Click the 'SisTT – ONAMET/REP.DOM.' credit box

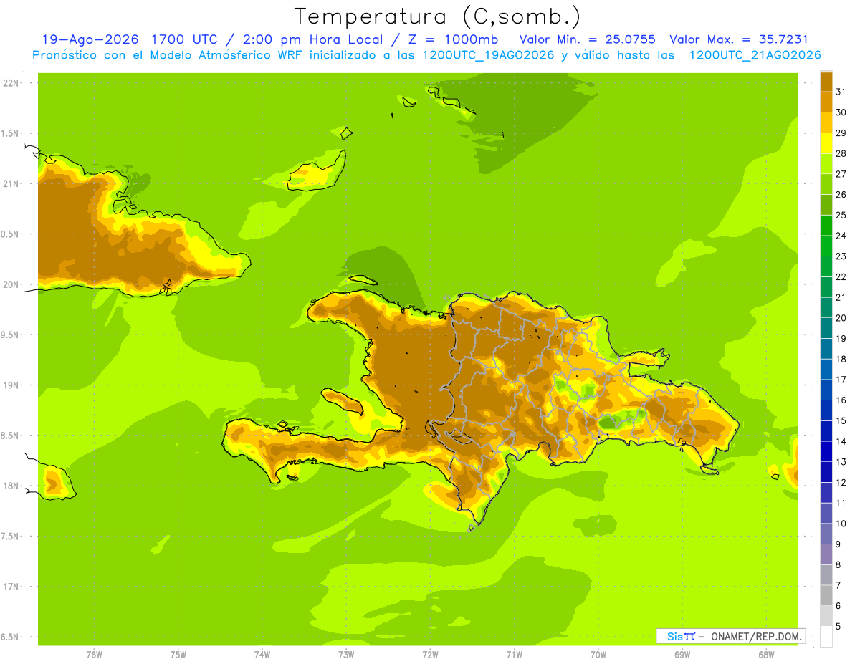coord(730,636)
